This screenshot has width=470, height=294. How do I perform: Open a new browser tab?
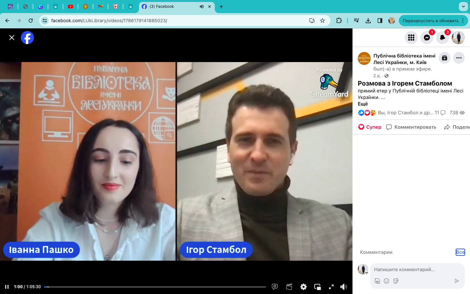pyautogui.click(x=221, y=7)
